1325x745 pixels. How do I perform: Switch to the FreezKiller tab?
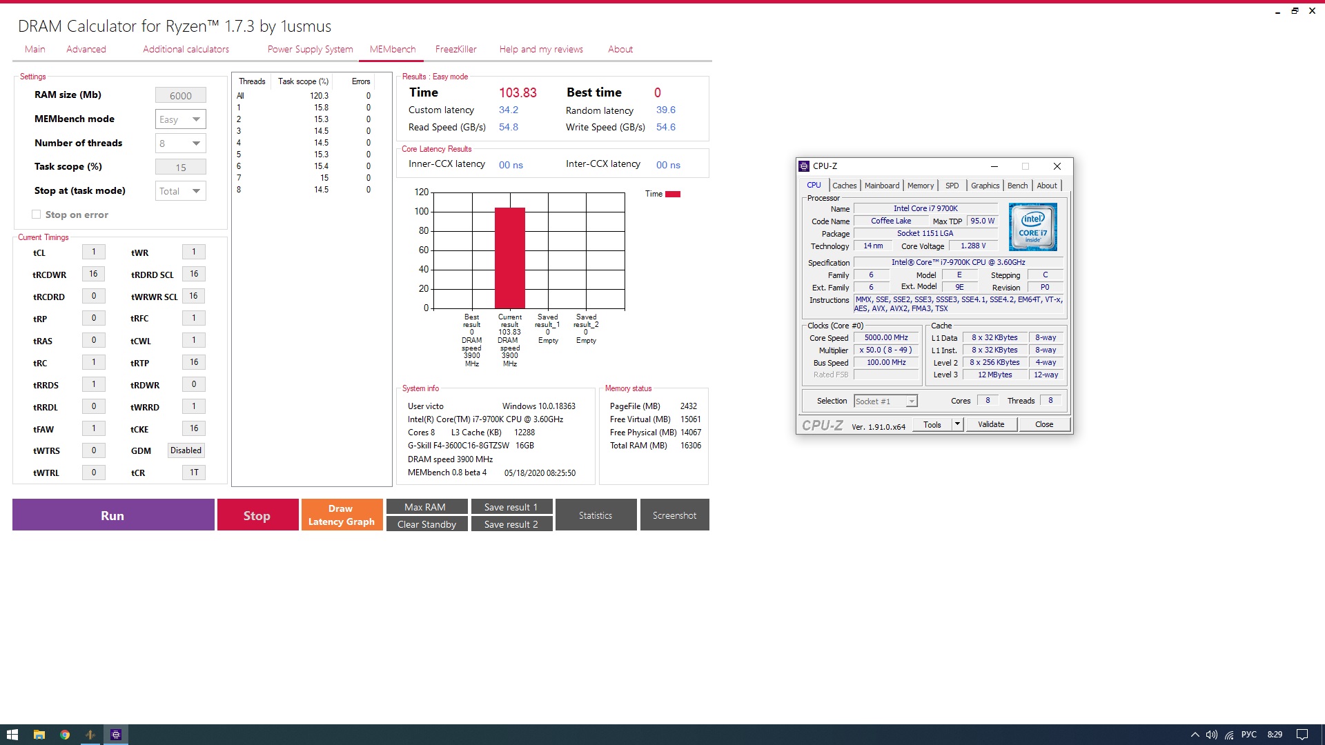coord(455,49)
